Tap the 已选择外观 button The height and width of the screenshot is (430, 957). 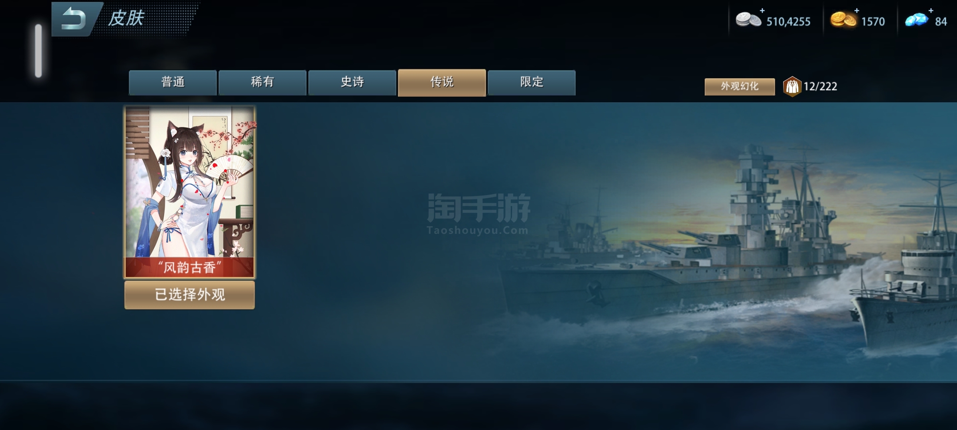189,295
